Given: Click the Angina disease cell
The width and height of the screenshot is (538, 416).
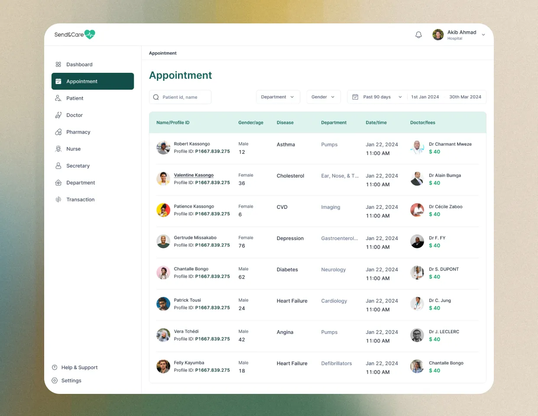Looking at the screenshot, I should (x=285, y=332).
